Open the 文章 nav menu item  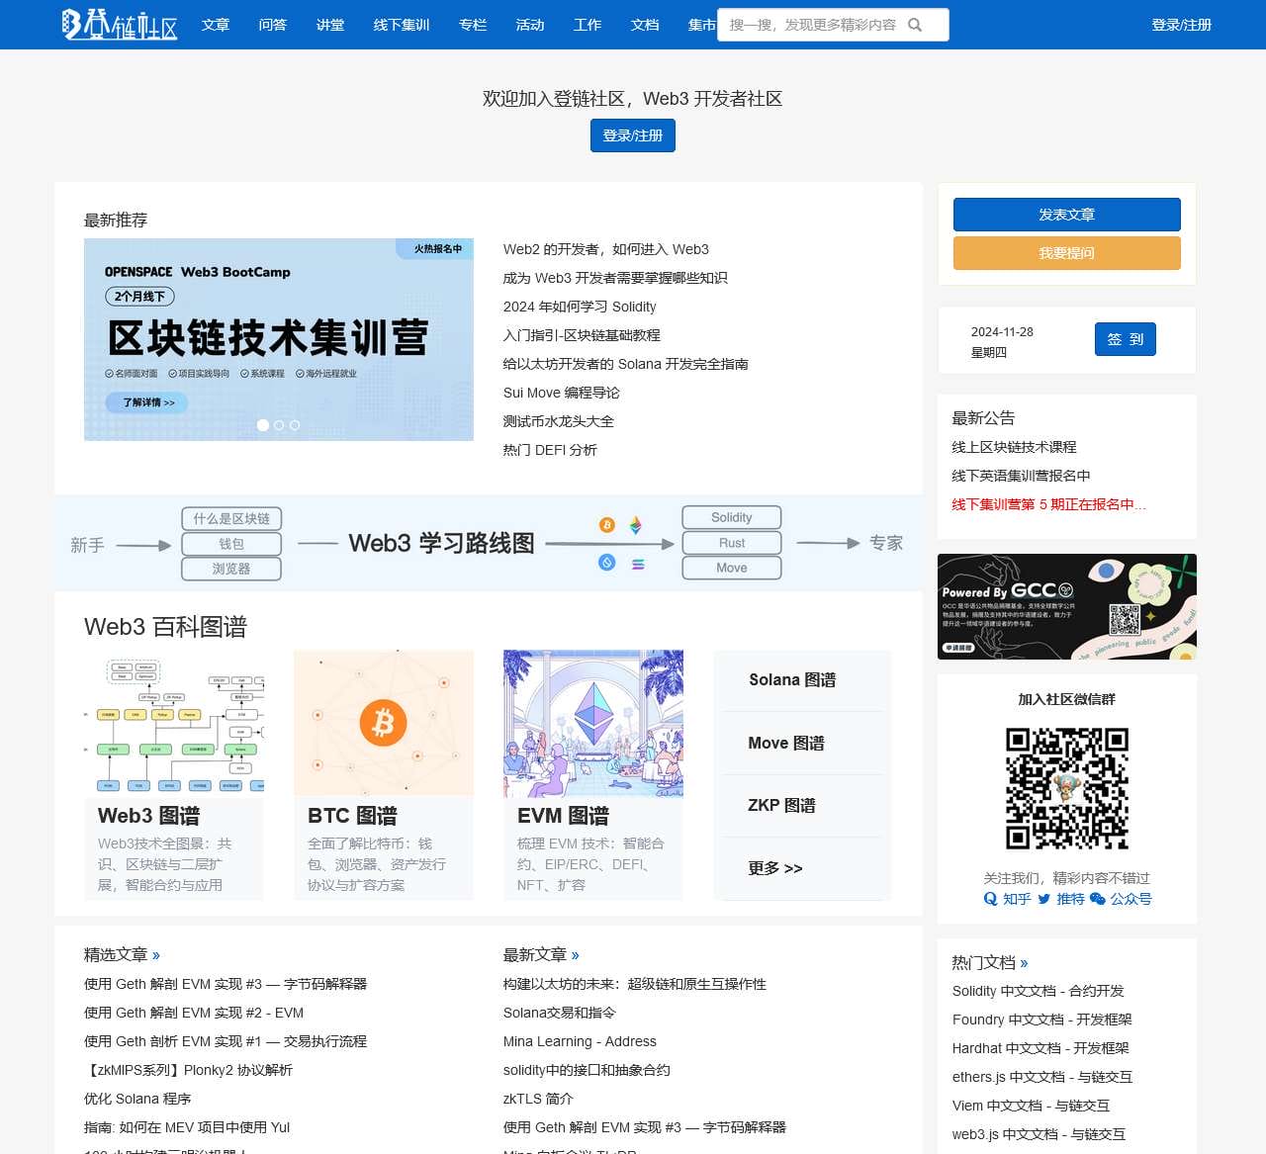click(x=216, y=25)
